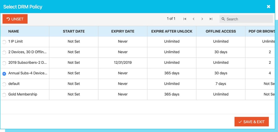
Task: Go to previous page arrow
Action: point(193,19)
